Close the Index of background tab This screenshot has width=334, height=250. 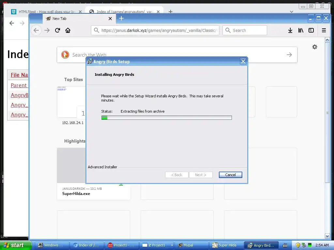[x=158, y=12]
